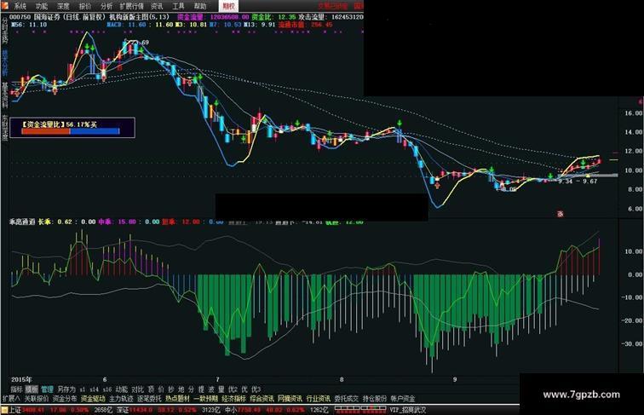Click the 2015年 date axis label

coord(21,379)
